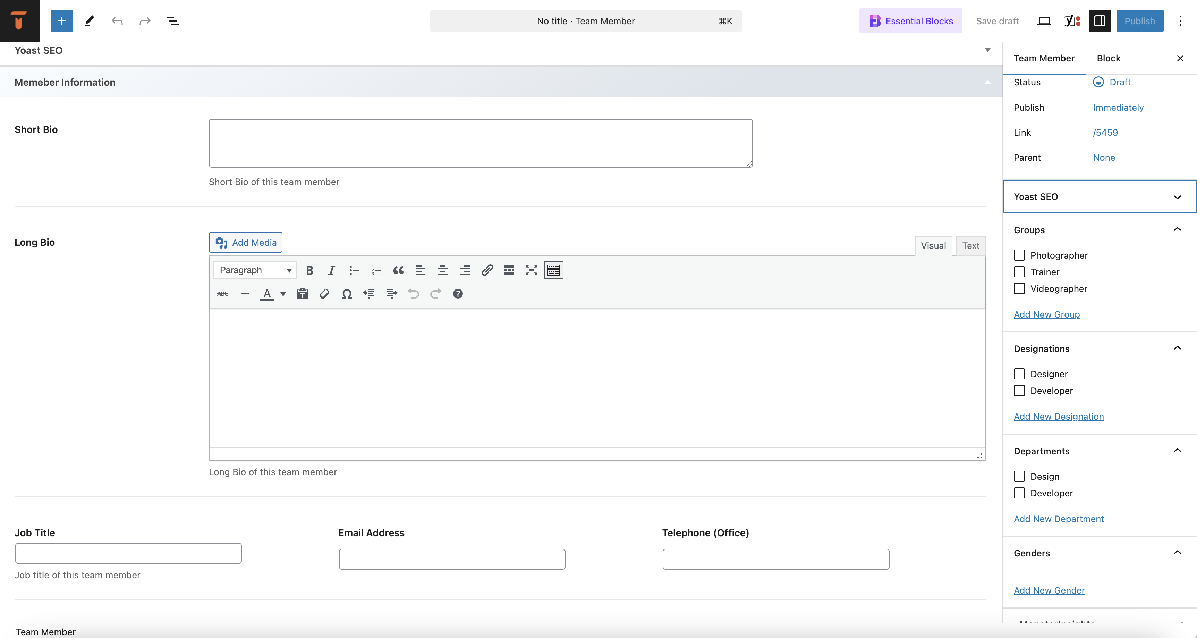This screenshot has width=1197, height=638.
Task: Check the Designer designation
Action: point(1019,374)
